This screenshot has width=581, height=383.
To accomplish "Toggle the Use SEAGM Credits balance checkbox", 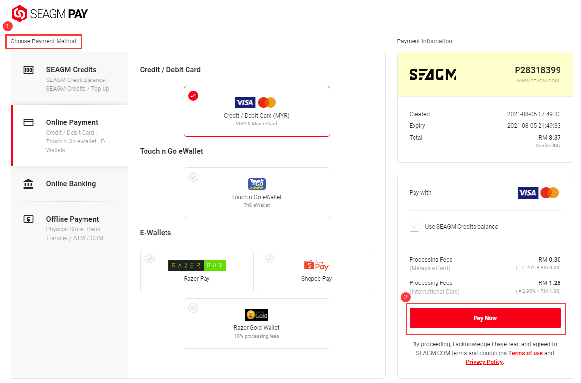I will click(414, 227).
